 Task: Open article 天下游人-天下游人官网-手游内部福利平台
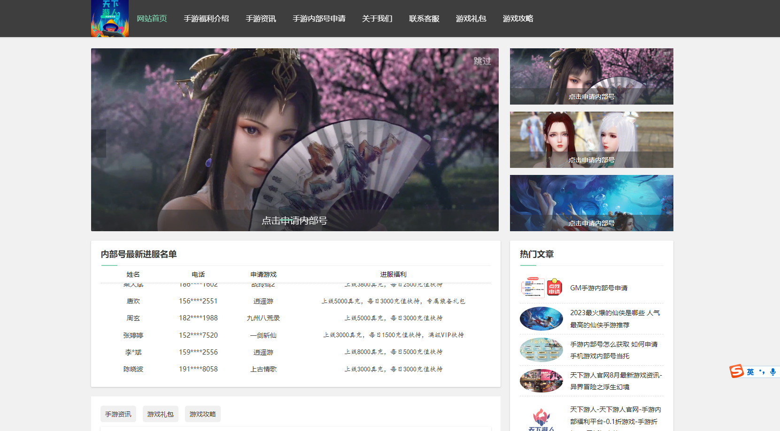(616, 417)
